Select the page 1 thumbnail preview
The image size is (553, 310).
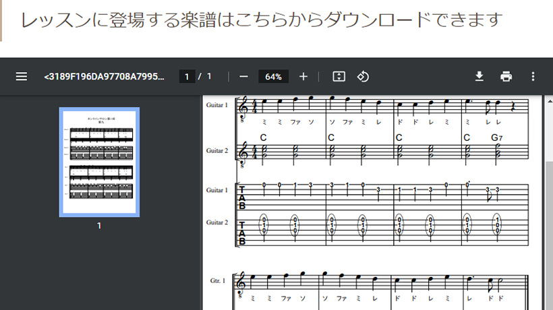click(99, 162)
